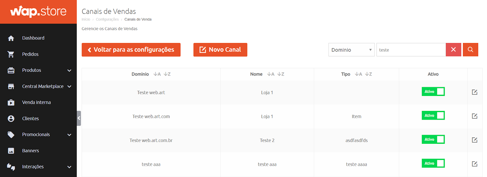Click Novo Canal button
The width and height of the screenshot is (487, 177).
pos(220,50)
